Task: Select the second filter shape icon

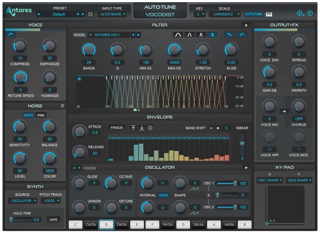Action: click(x=189, y=35)
